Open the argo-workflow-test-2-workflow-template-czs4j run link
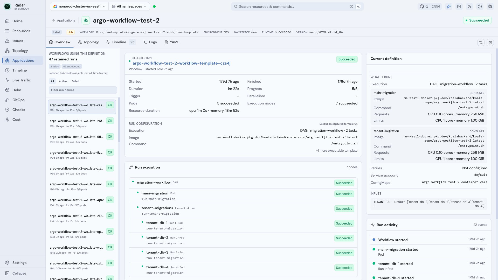 (x=181, y=63)
